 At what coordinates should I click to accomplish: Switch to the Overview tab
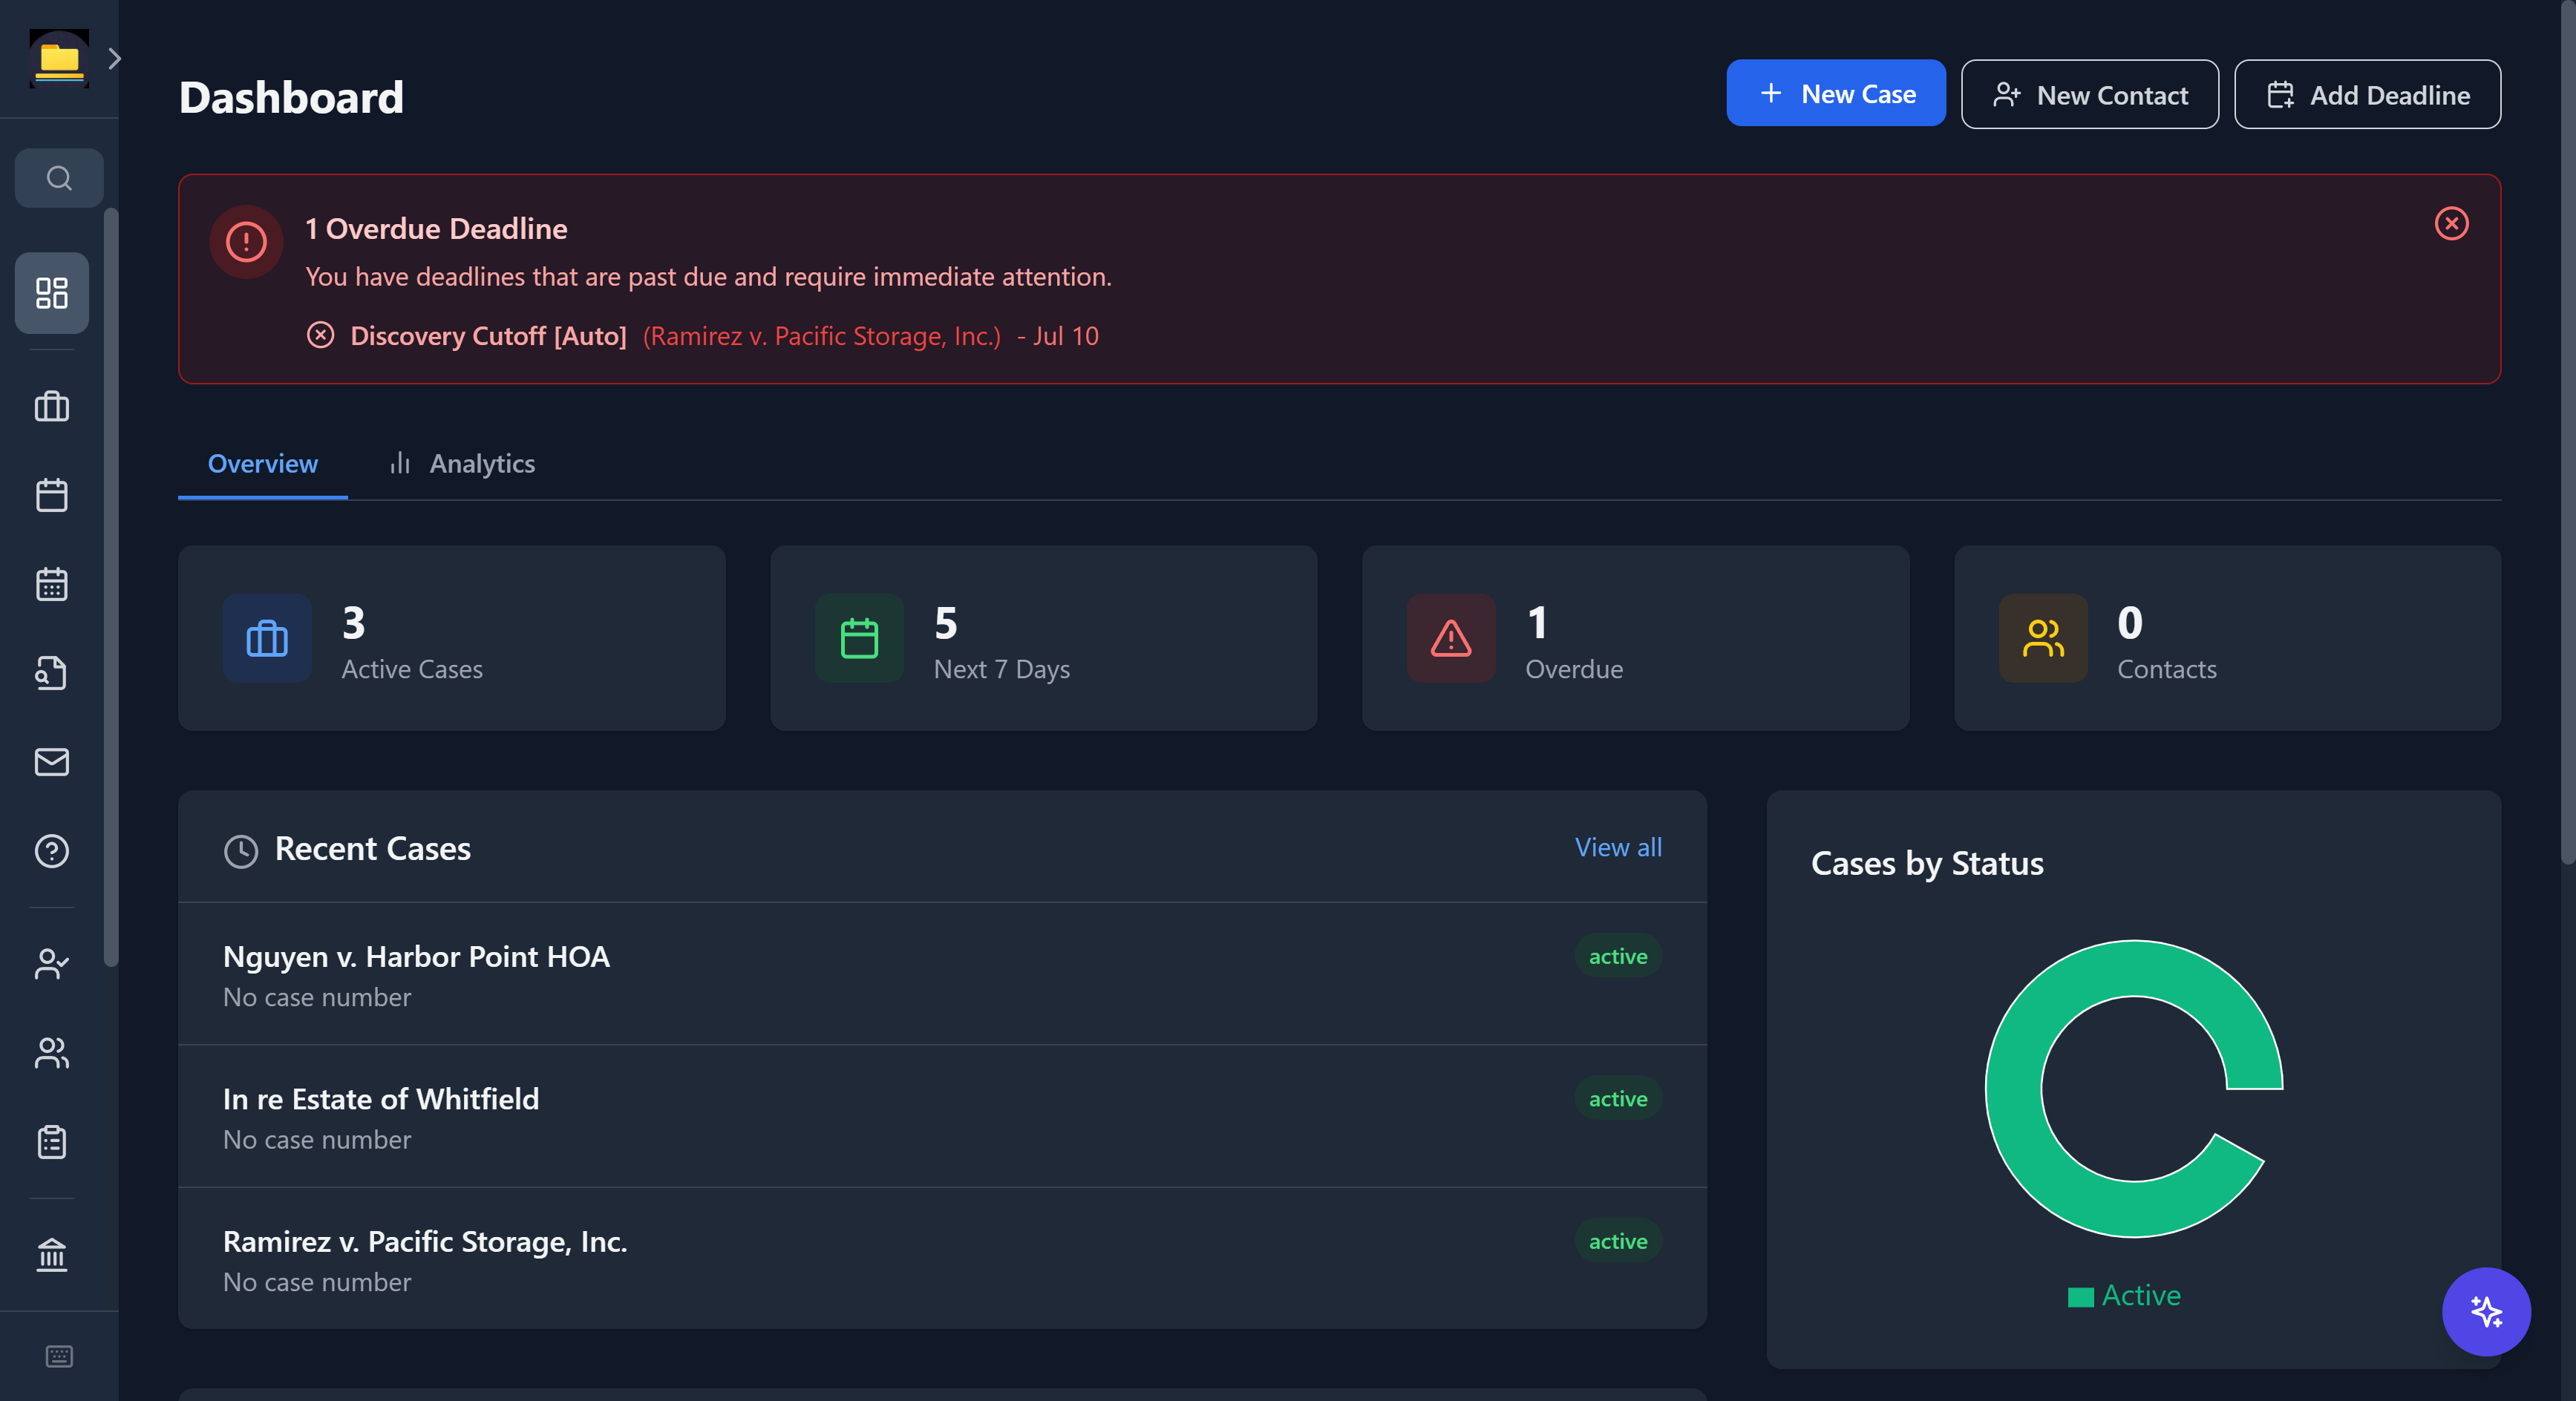point(262,464)
